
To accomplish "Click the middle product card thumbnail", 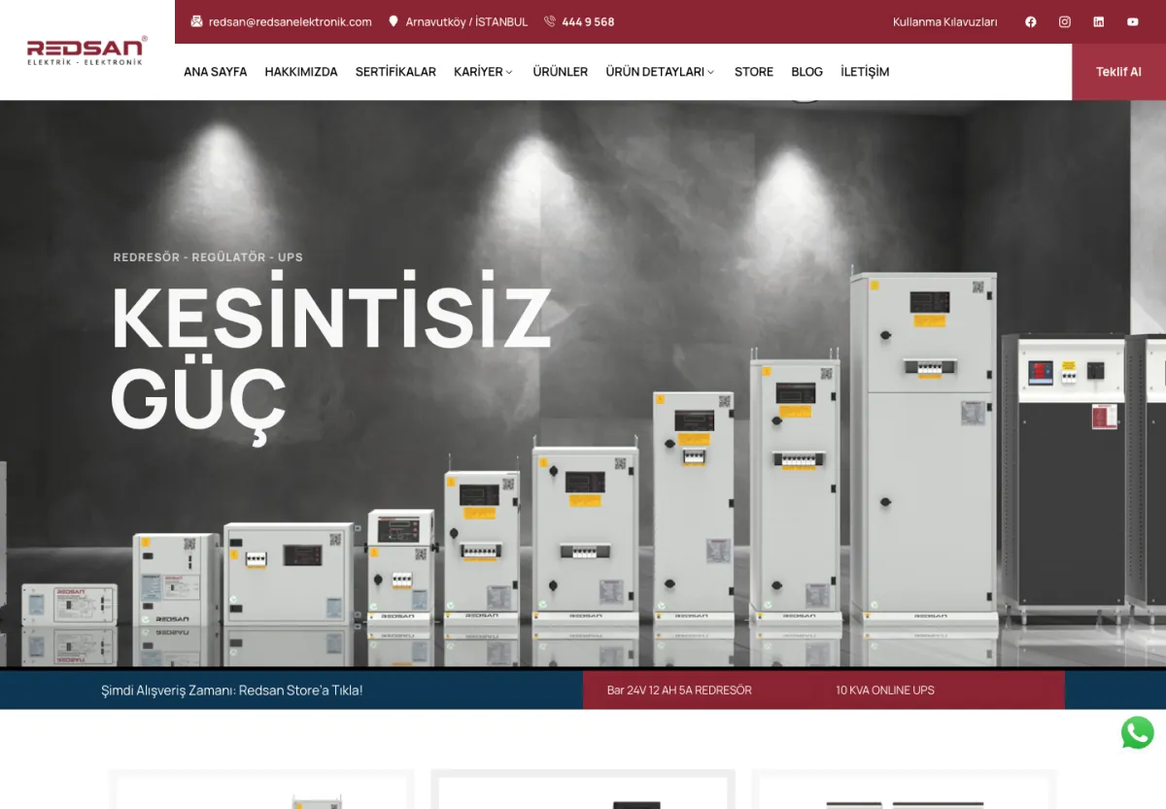I will coord(583,790).
